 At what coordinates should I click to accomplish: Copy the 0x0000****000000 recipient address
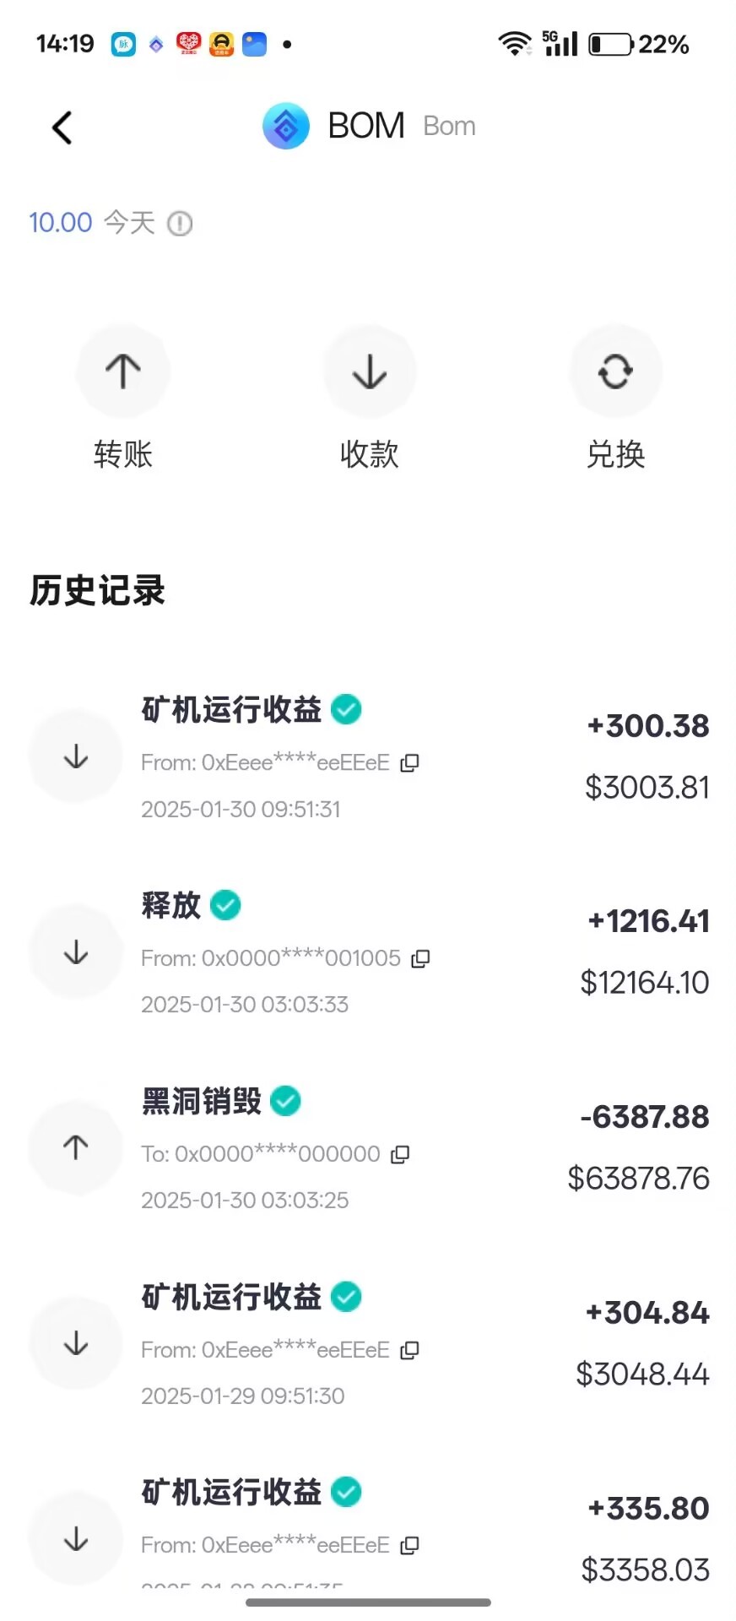400,1154
